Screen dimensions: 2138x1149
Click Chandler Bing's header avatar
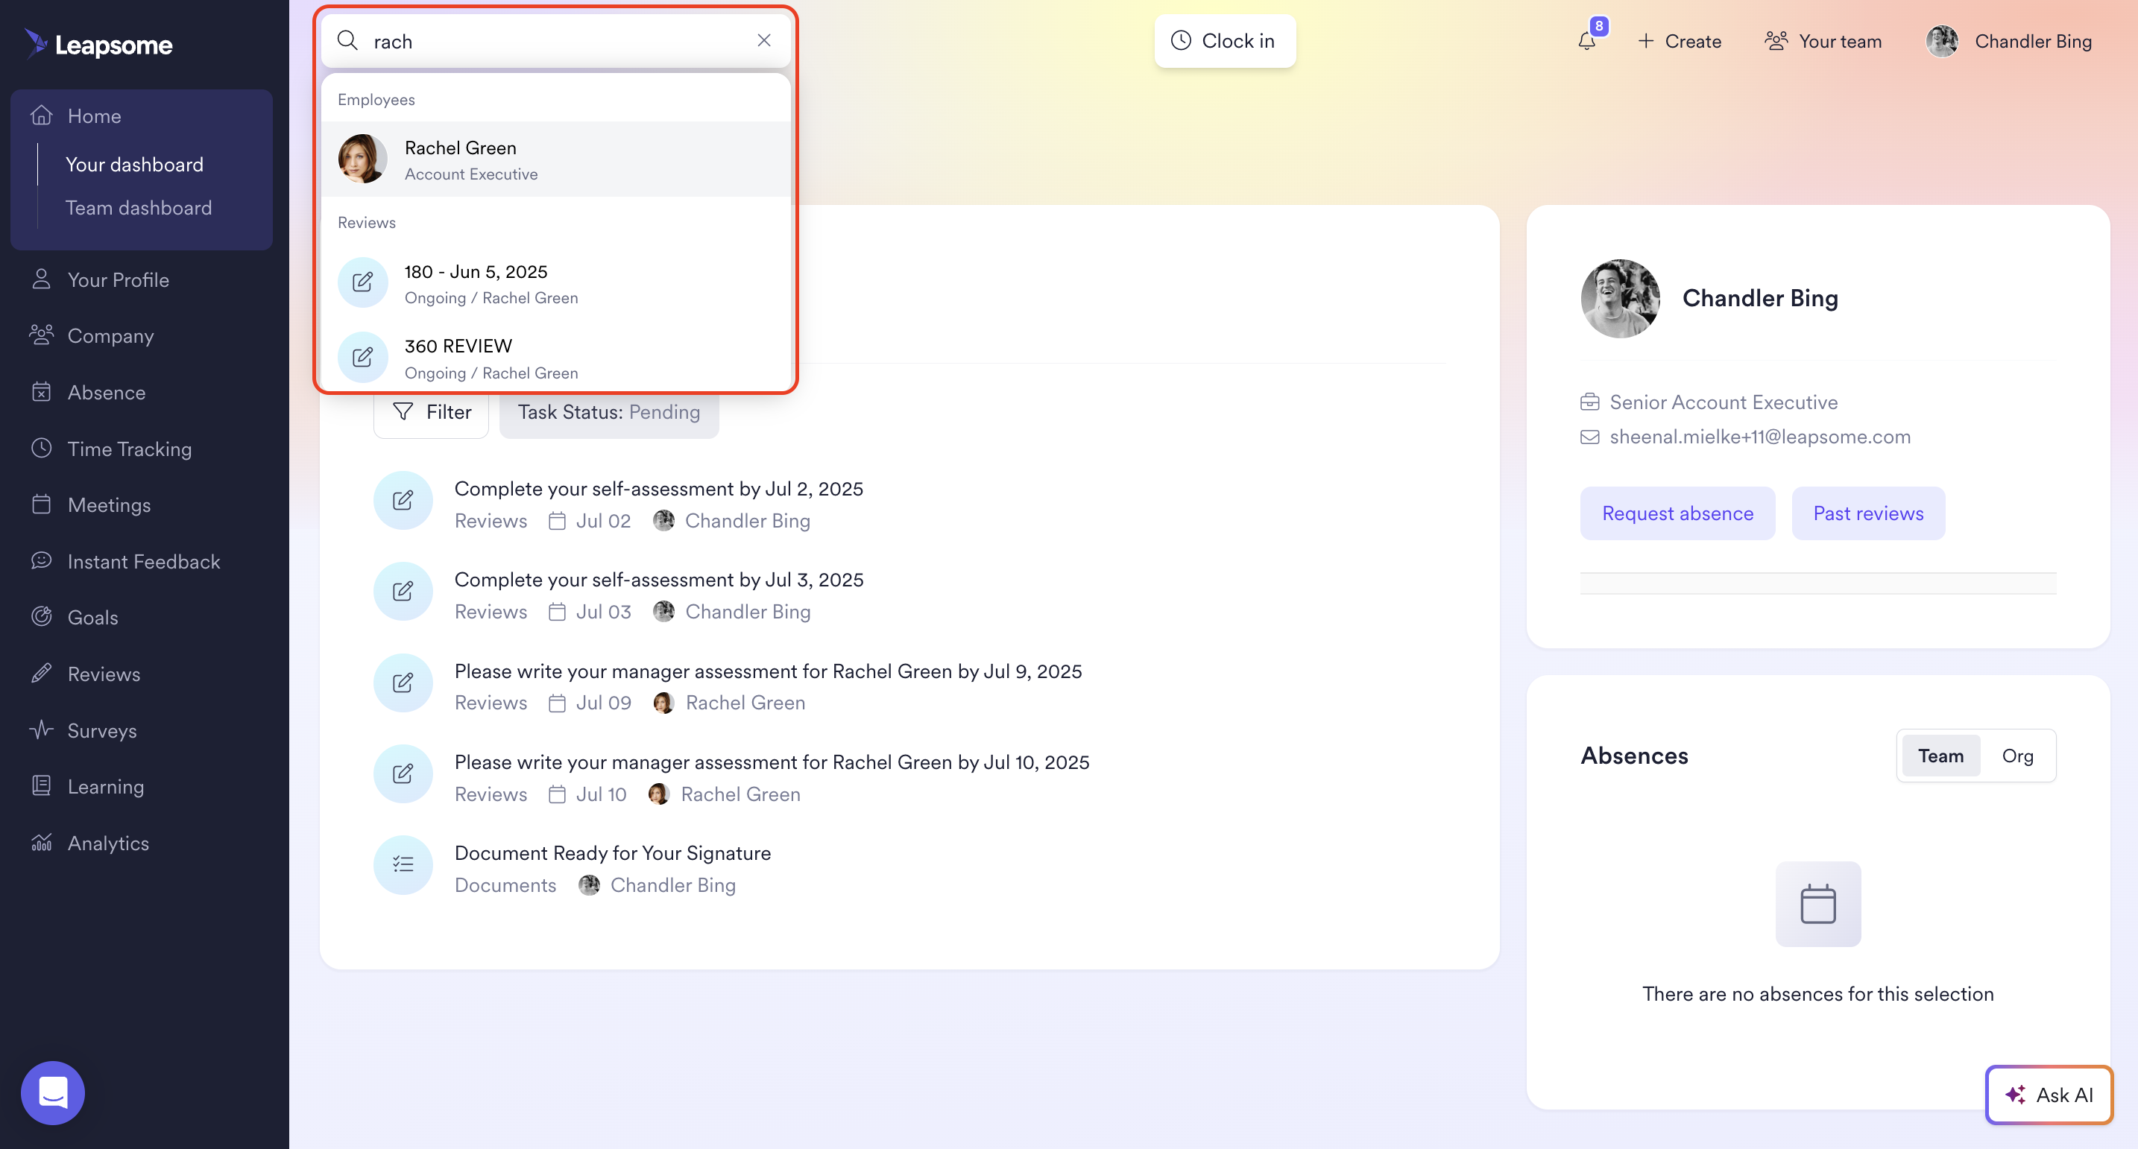(x=1942, y=41)
